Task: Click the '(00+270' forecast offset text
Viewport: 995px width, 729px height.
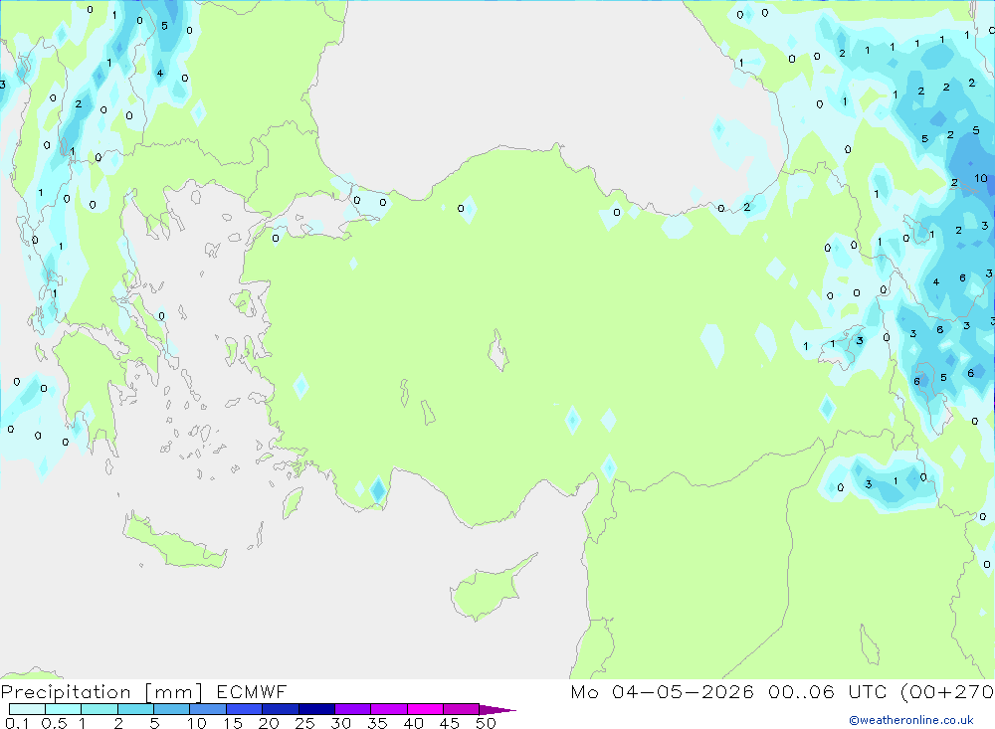Action: [947, 691]
